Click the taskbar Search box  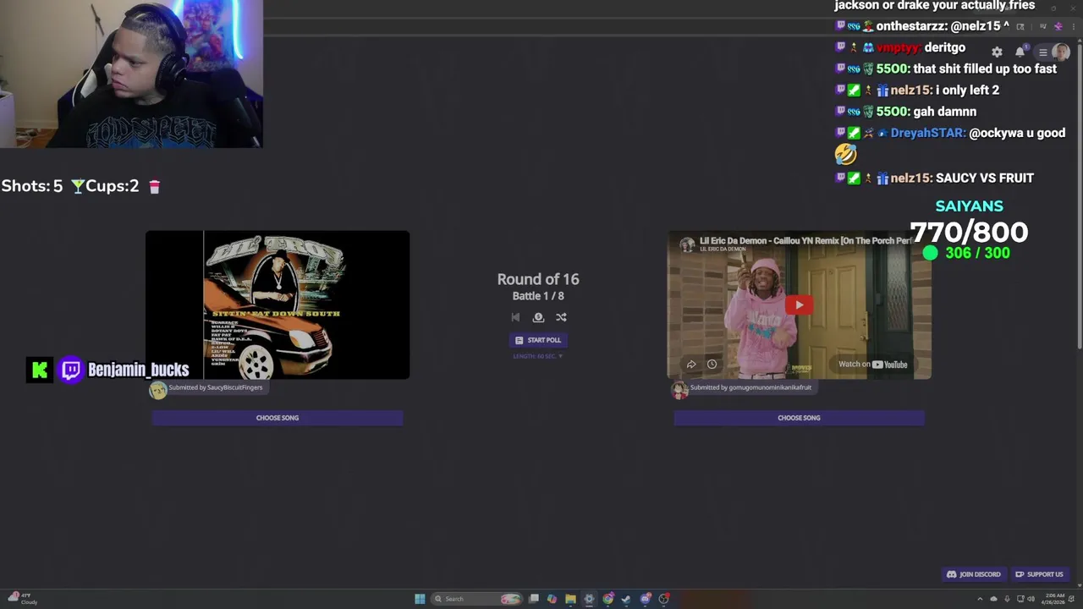478,599
